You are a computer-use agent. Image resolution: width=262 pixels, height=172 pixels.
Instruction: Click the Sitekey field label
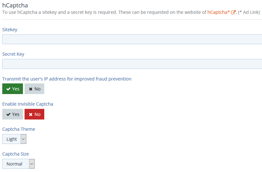(x=10, y=30)
